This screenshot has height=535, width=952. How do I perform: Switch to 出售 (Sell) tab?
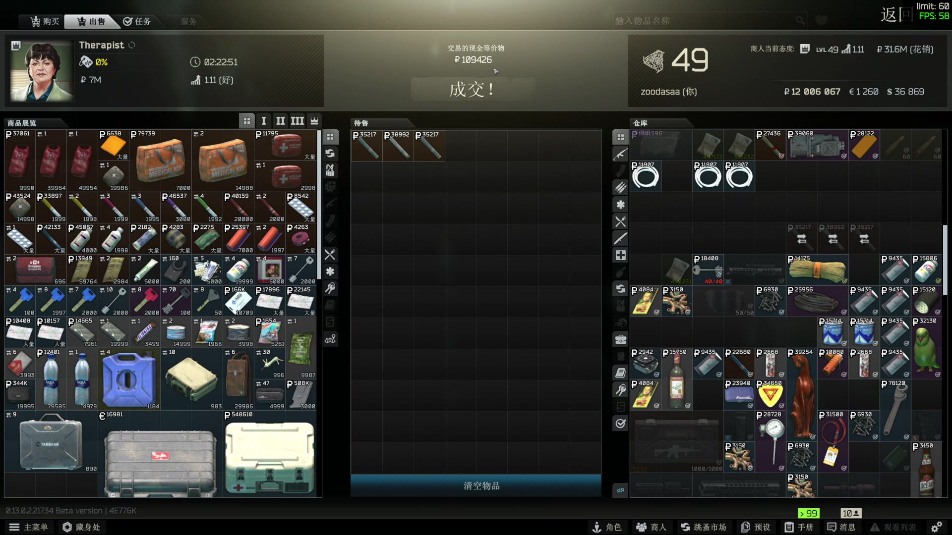tap(92, 21)
